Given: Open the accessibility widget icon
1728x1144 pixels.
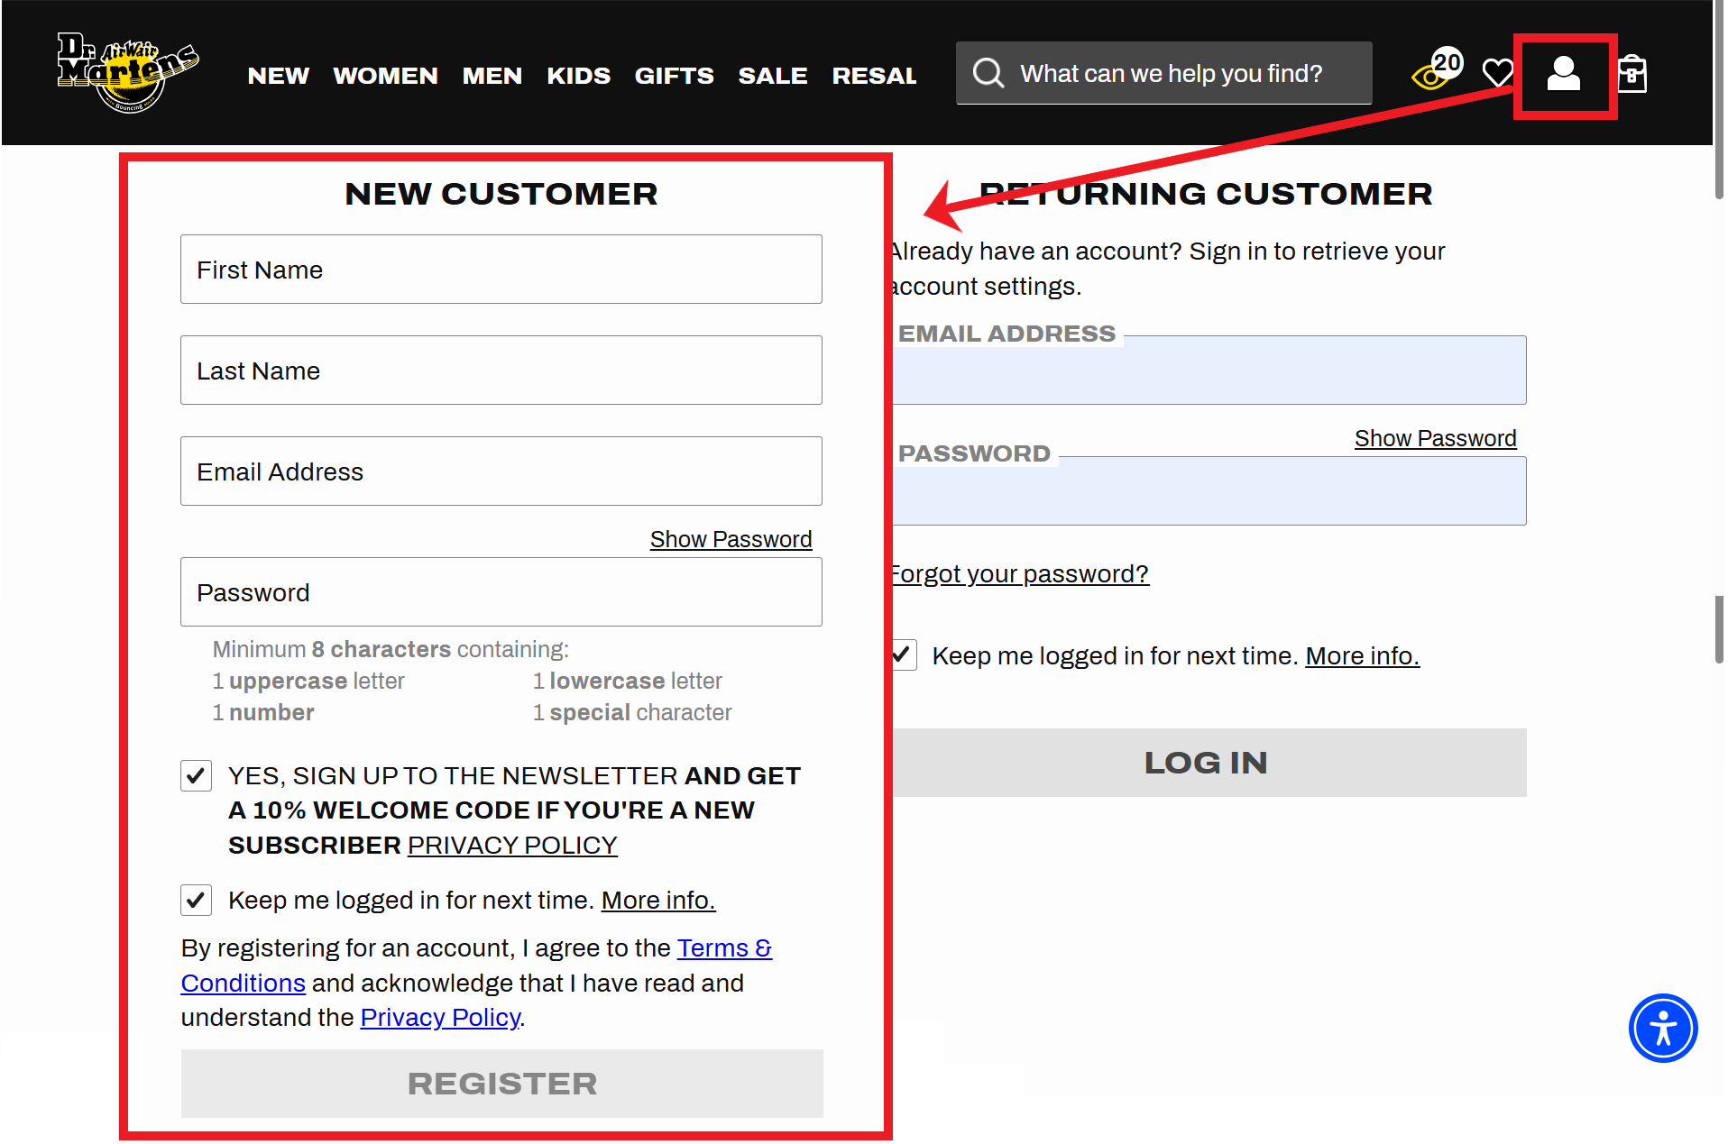Looking at the screenshot, I should click(1663, 1028).
